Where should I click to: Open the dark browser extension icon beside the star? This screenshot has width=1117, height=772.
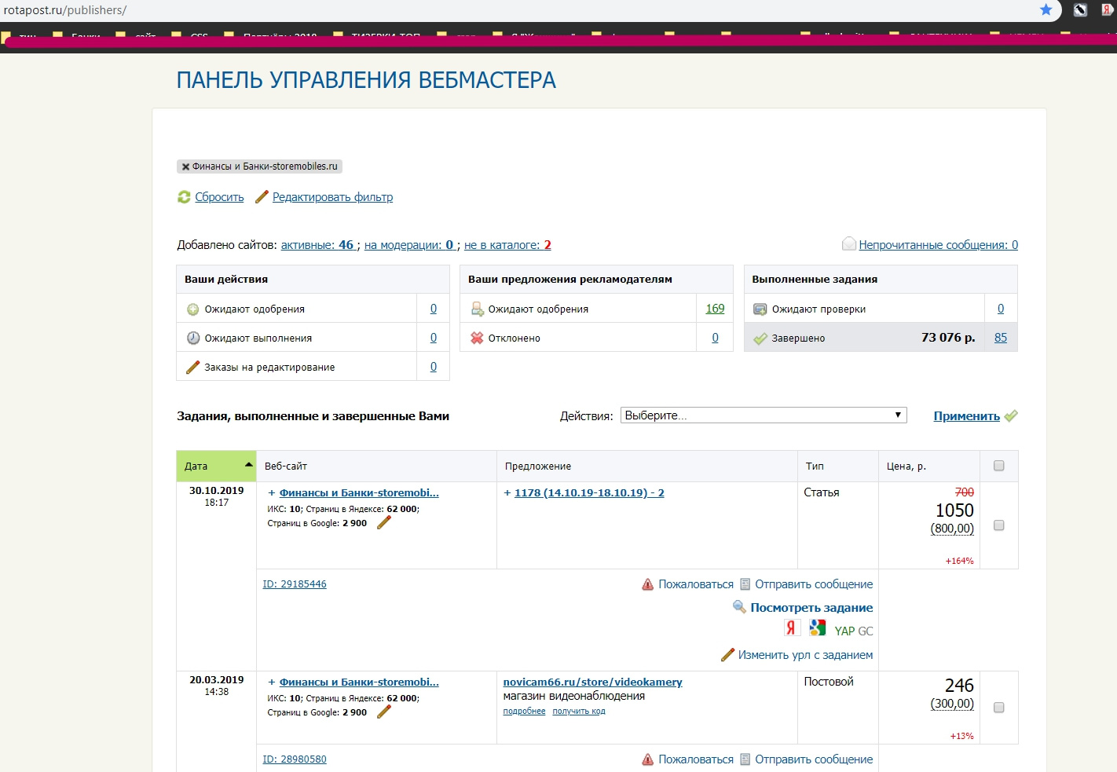[x=1081, y=10]
